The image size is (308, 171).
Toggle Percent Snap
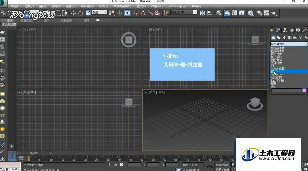pos(150,13)
